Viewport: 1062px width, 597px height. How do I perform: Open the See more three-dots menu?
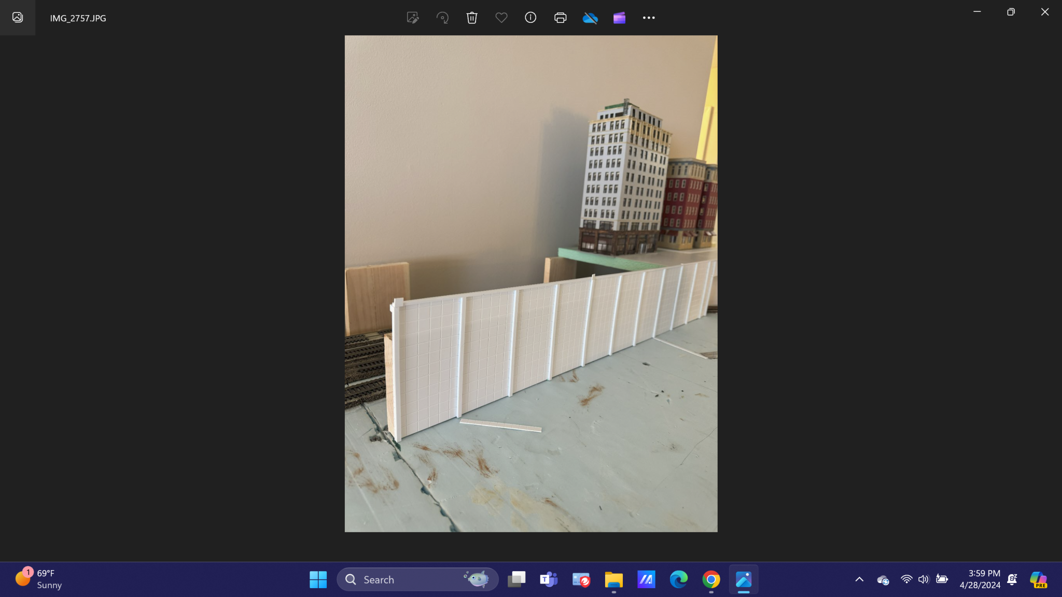649,18
